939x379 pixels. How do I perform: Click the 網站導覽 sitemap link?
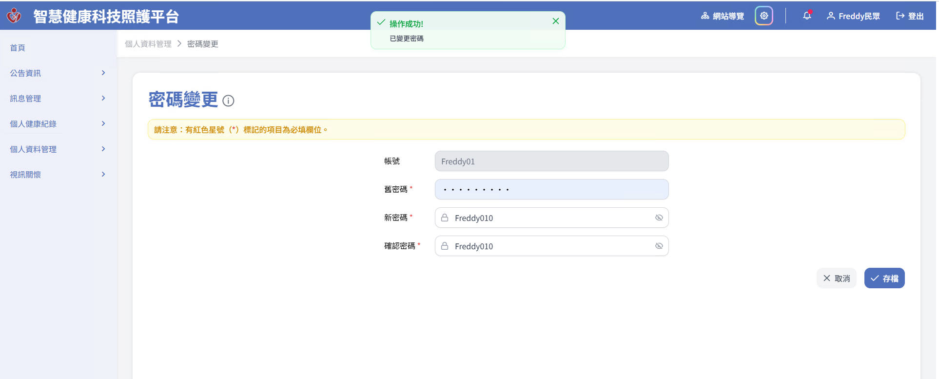pyautogui.click(x=723, y=16)
